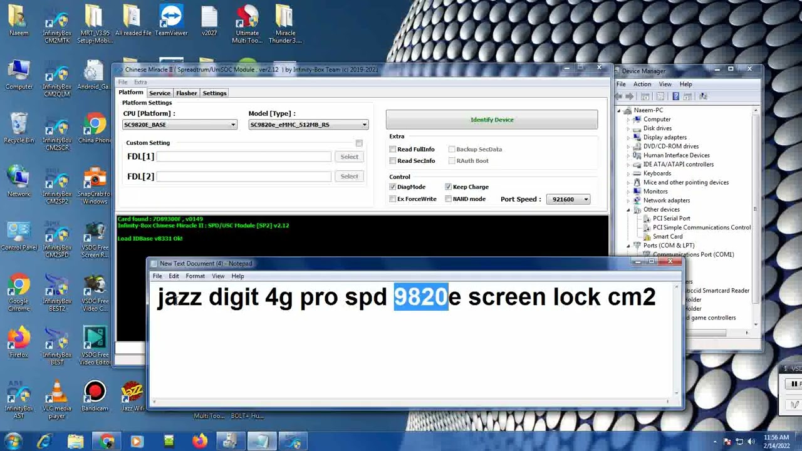Uncheck the Keep Charge checkbox
802x451 pixels.
coord(449,187)
